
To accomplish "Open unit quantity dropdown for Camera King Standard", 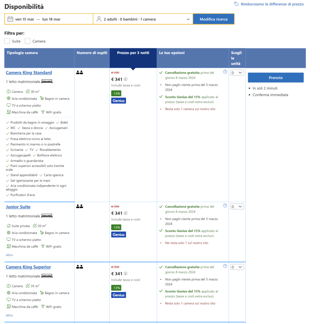I will point(237,73).
